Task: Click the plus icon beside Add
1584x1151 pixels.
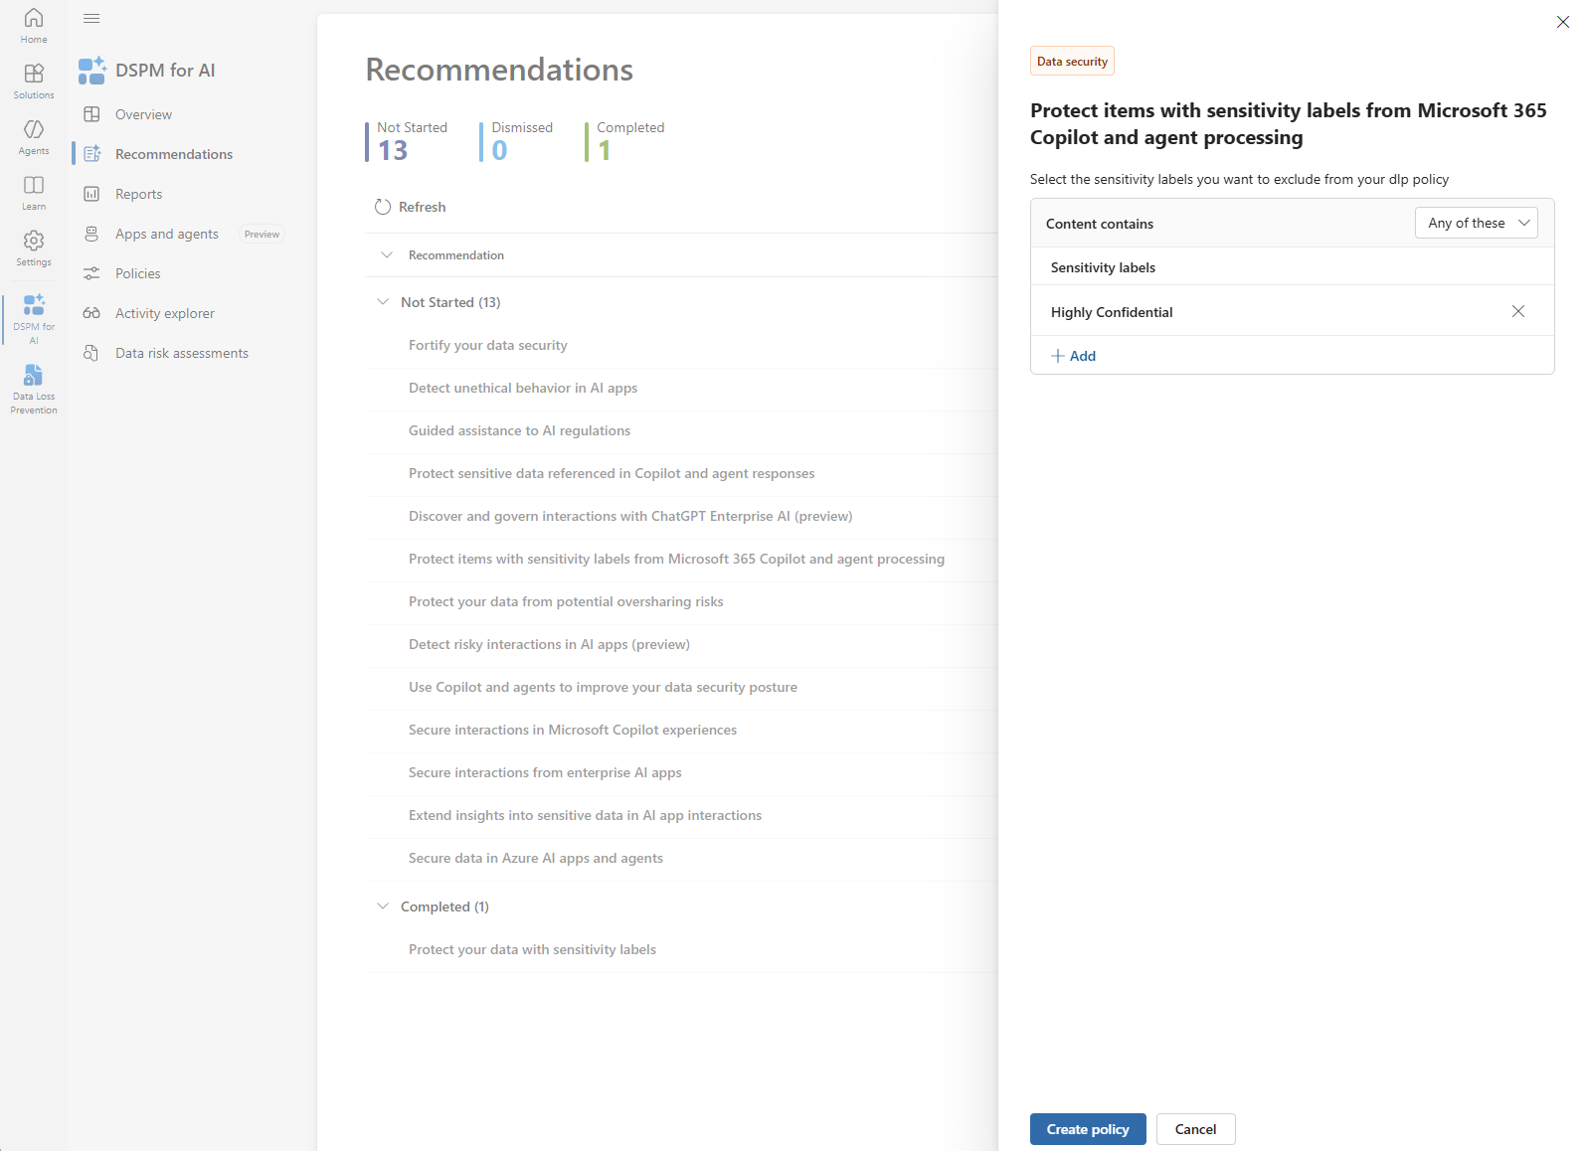Action: coord(1058,356)
